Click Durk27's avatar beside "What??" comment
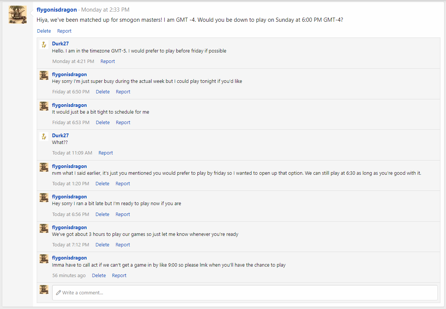 click(44, 136)
